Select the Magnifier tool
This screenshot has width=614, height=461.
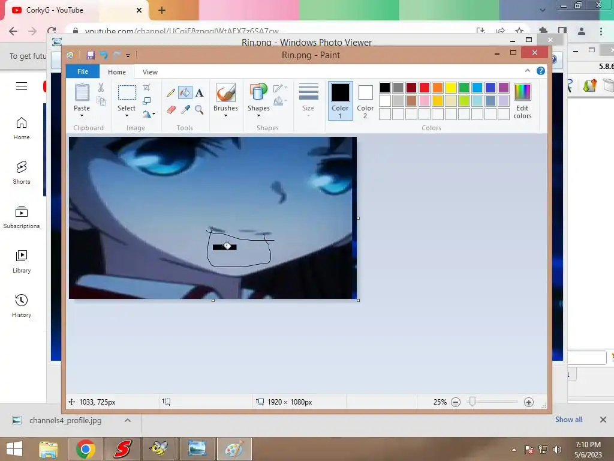click(199, 109)
